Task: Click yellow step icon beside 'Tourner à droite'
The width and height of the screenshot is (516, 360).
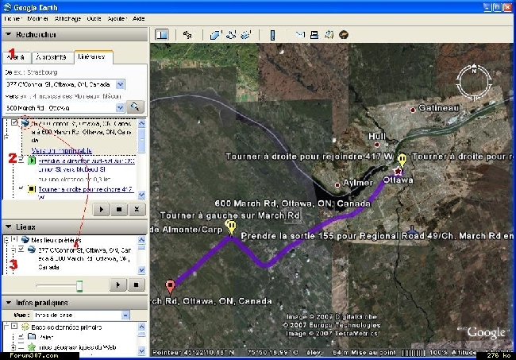Action: pyautogui.click(x=32, y=189)
